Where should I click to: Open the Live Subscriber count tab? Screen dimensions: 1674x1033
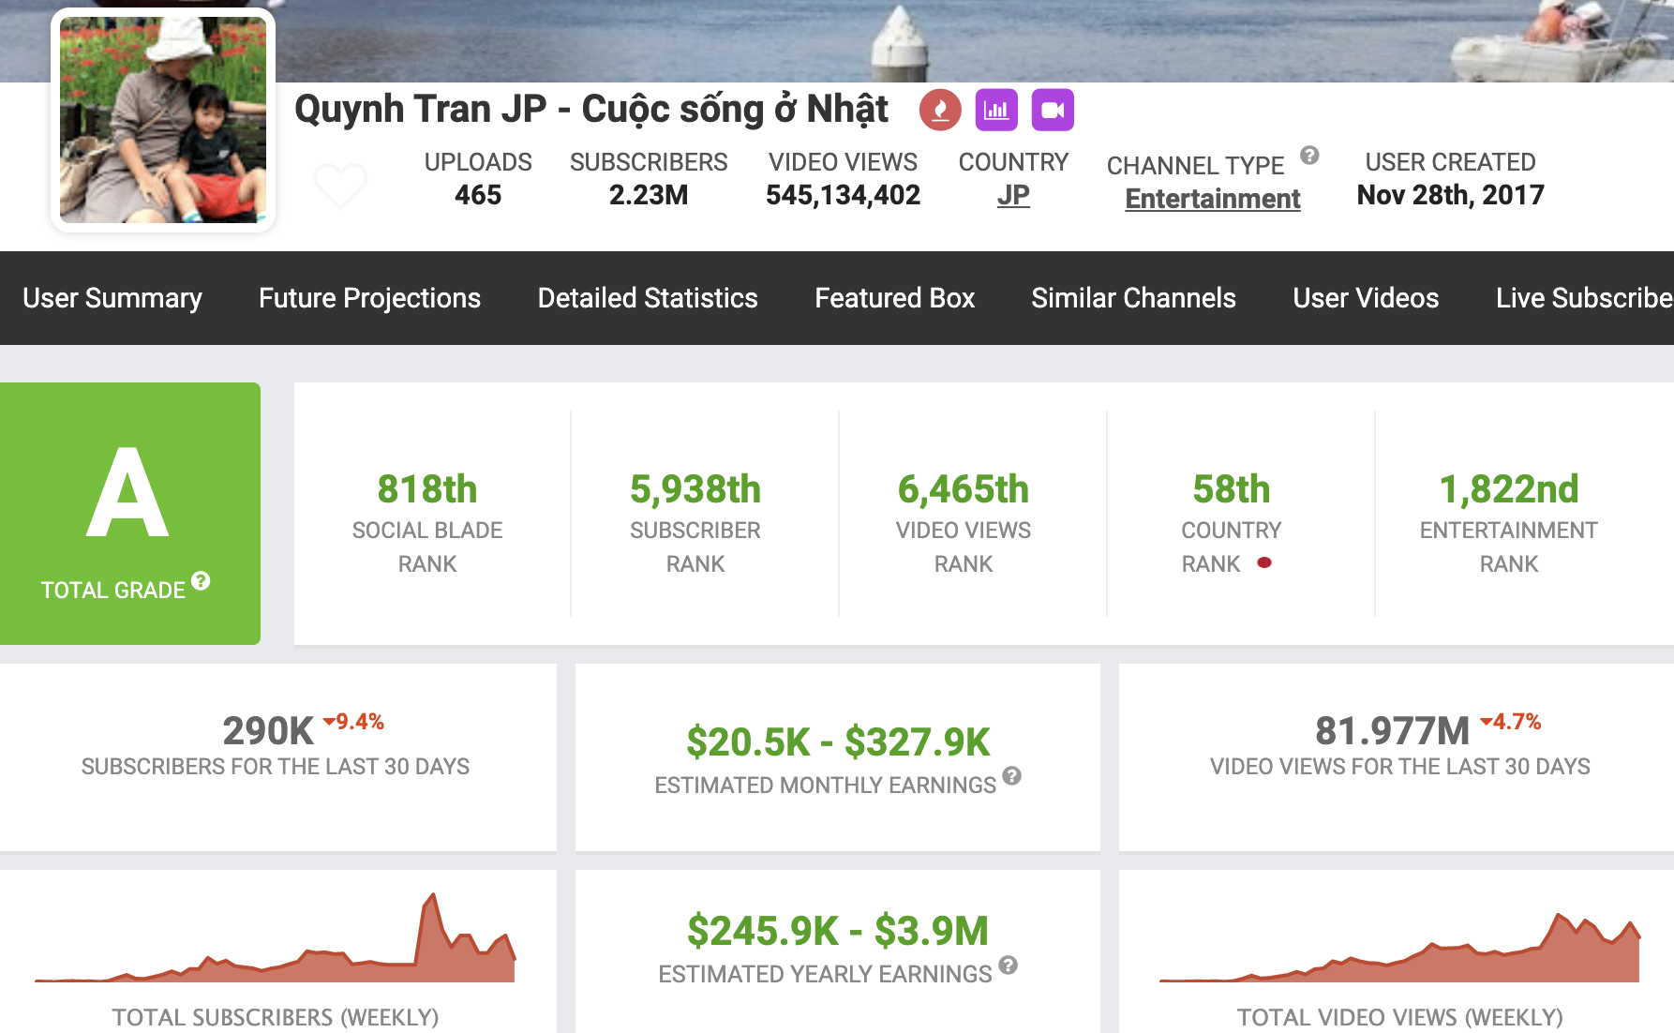point(1584,298)
